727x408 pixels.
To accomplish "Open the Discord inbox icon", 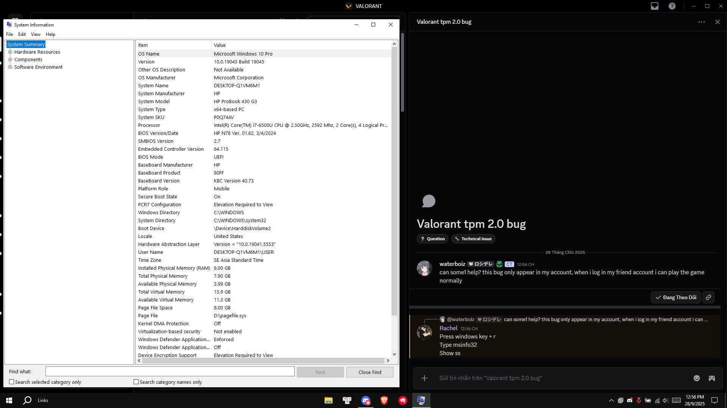I will tap(655, 6).
